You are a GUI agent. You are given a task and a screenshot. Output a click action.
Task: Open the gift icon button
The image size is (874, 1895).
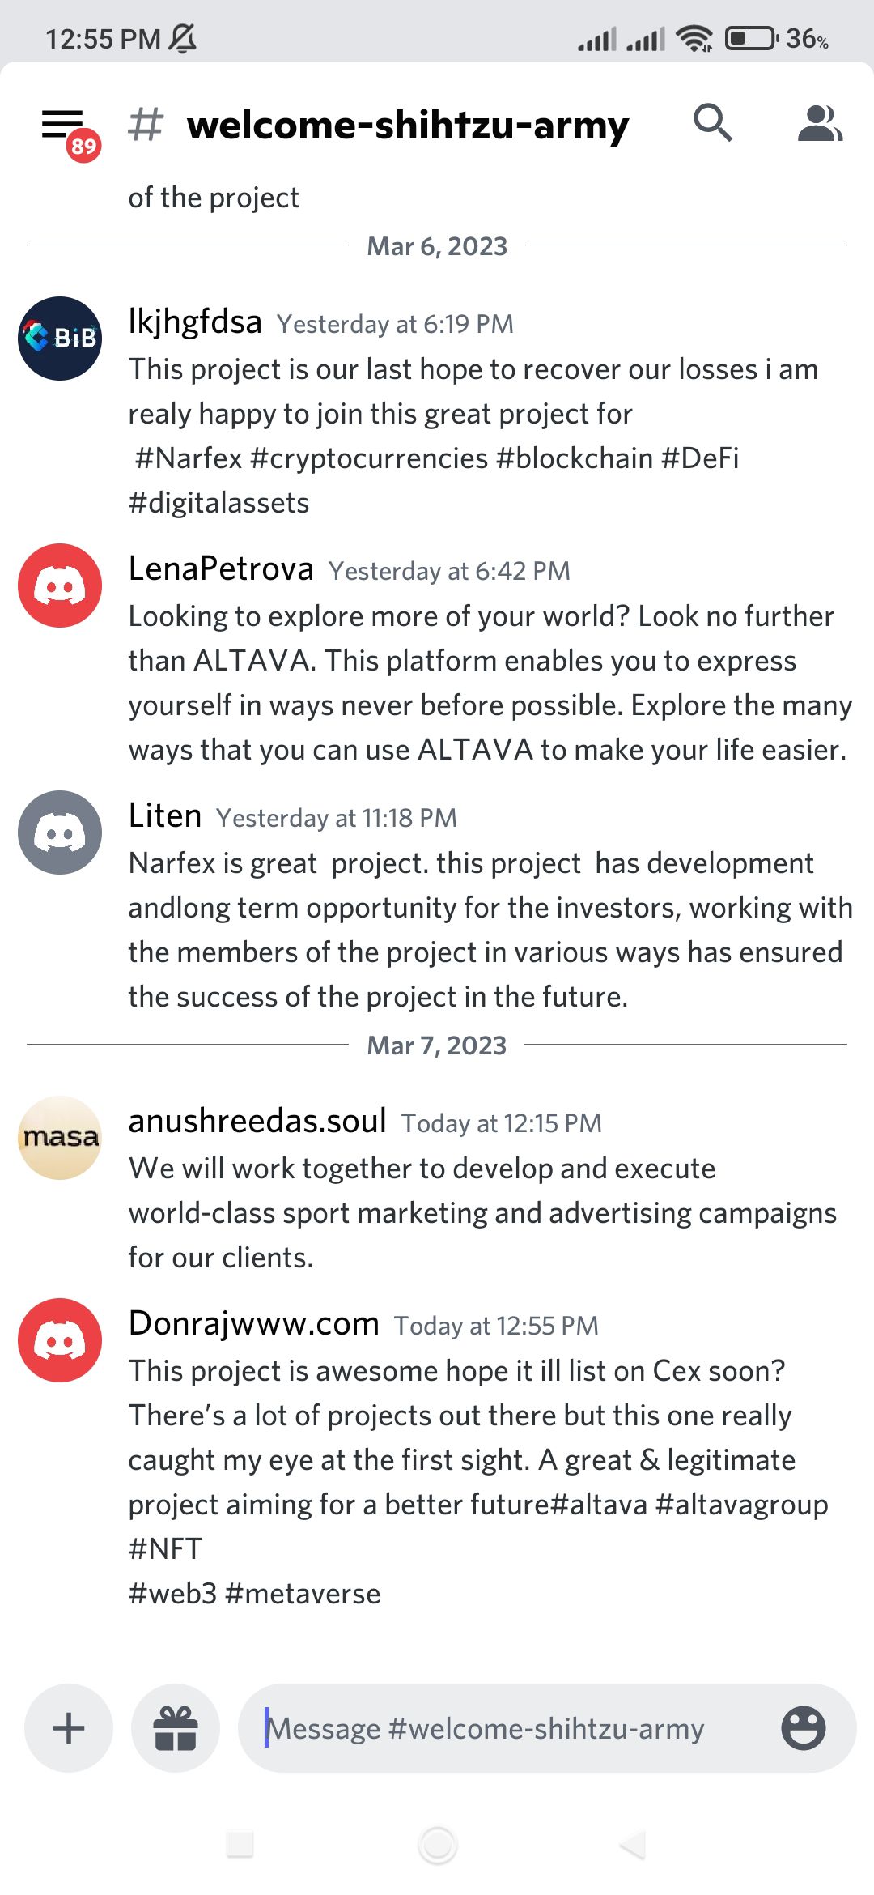click(176, 1728)
